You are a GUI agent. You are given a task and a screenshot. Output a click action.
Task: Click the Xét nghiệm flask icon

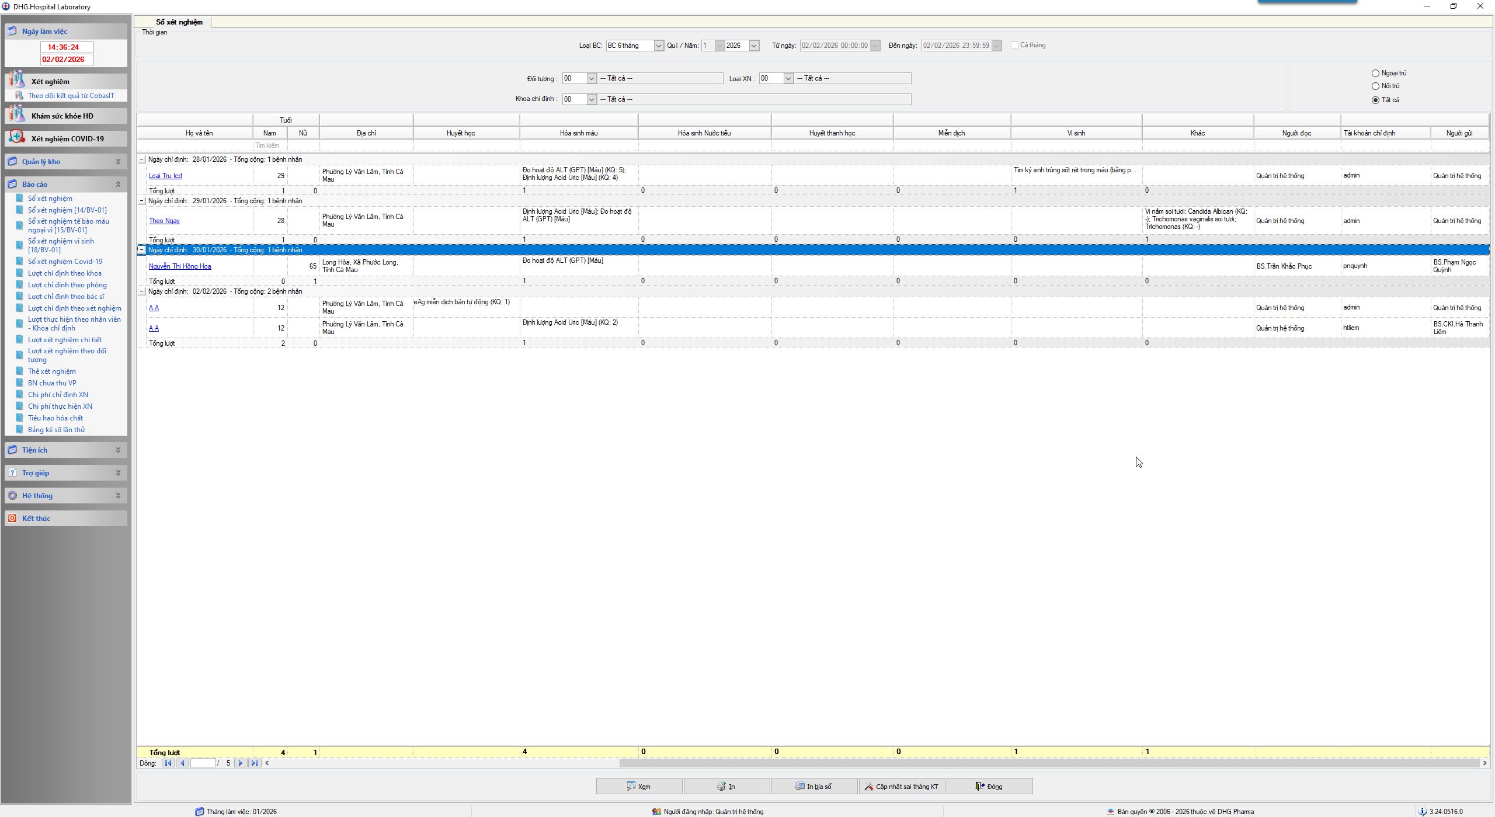point(17,80)
